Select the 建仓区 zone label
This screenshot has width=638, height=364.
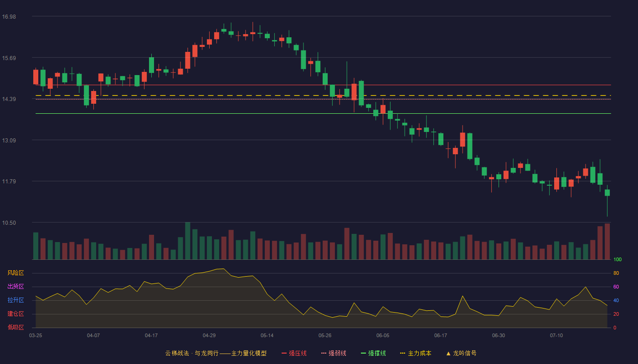click(x=15, y=314)
